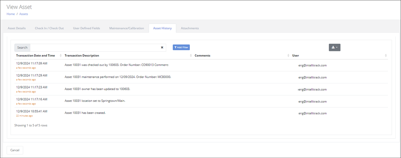Switch to the Asset Details tab
Viewport: 401px width, 158px height.
point(17,28)
